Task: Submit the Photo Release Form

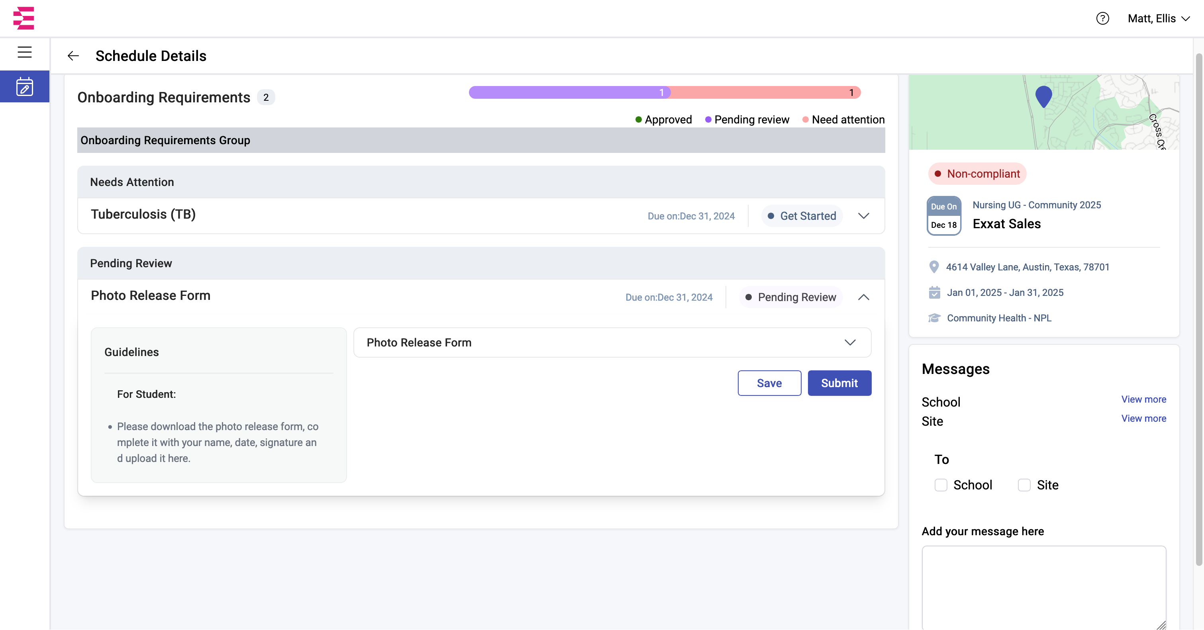Action: click(839, 383)
